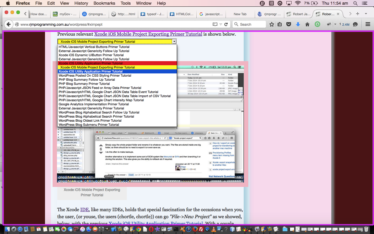Open the File menu
374x234 pixels.
39,3
